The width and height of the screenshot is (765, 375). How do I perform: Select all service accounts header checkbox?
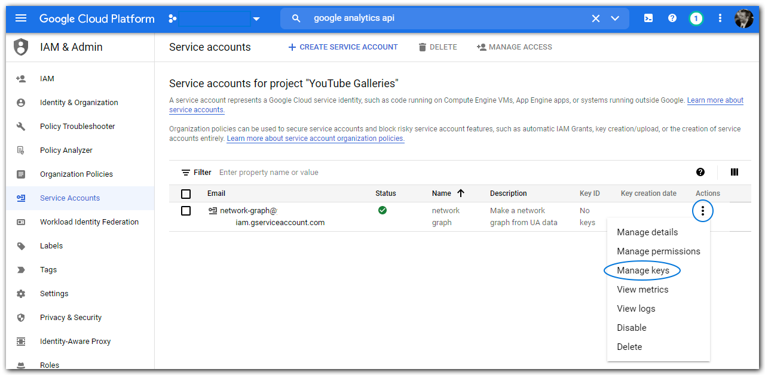pos(186,193)
